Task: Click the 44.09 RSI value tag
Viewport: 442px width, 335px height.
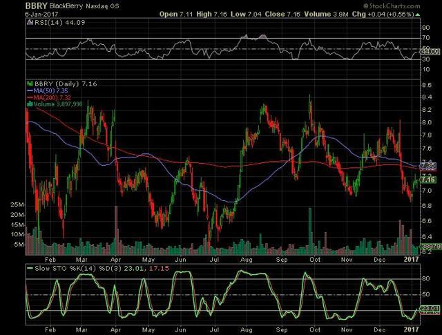Action: tap(430, 52)
